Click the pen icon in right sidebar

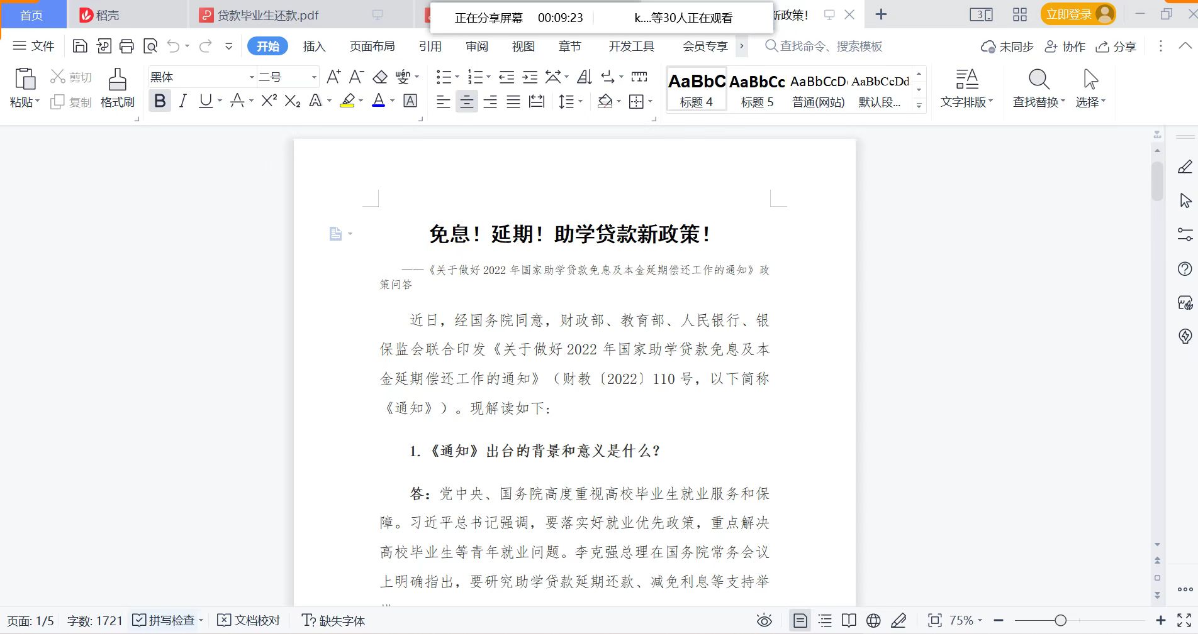click(x=1185, y=167)
